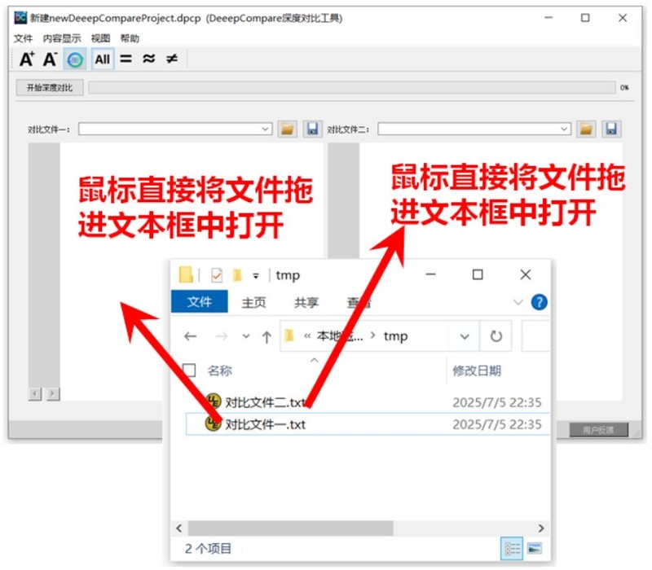The image size is (652, 570).
Task: Click Explorer horizontal scrollbar thumb
Action: (291, 528)
